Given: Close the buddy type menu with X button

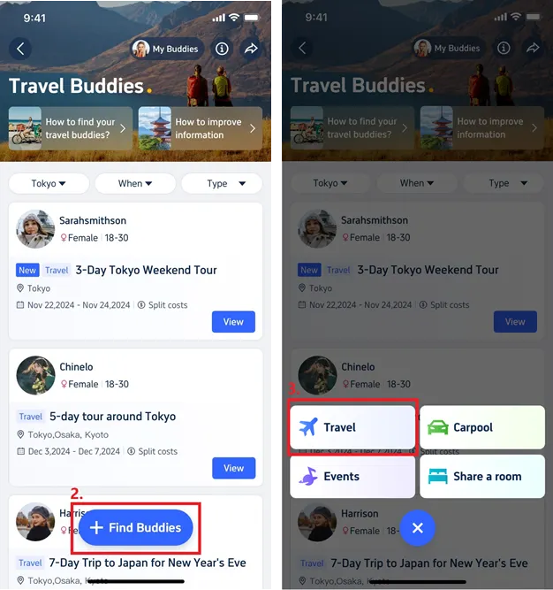Looking at the screenshot, I should coord(417,528).
